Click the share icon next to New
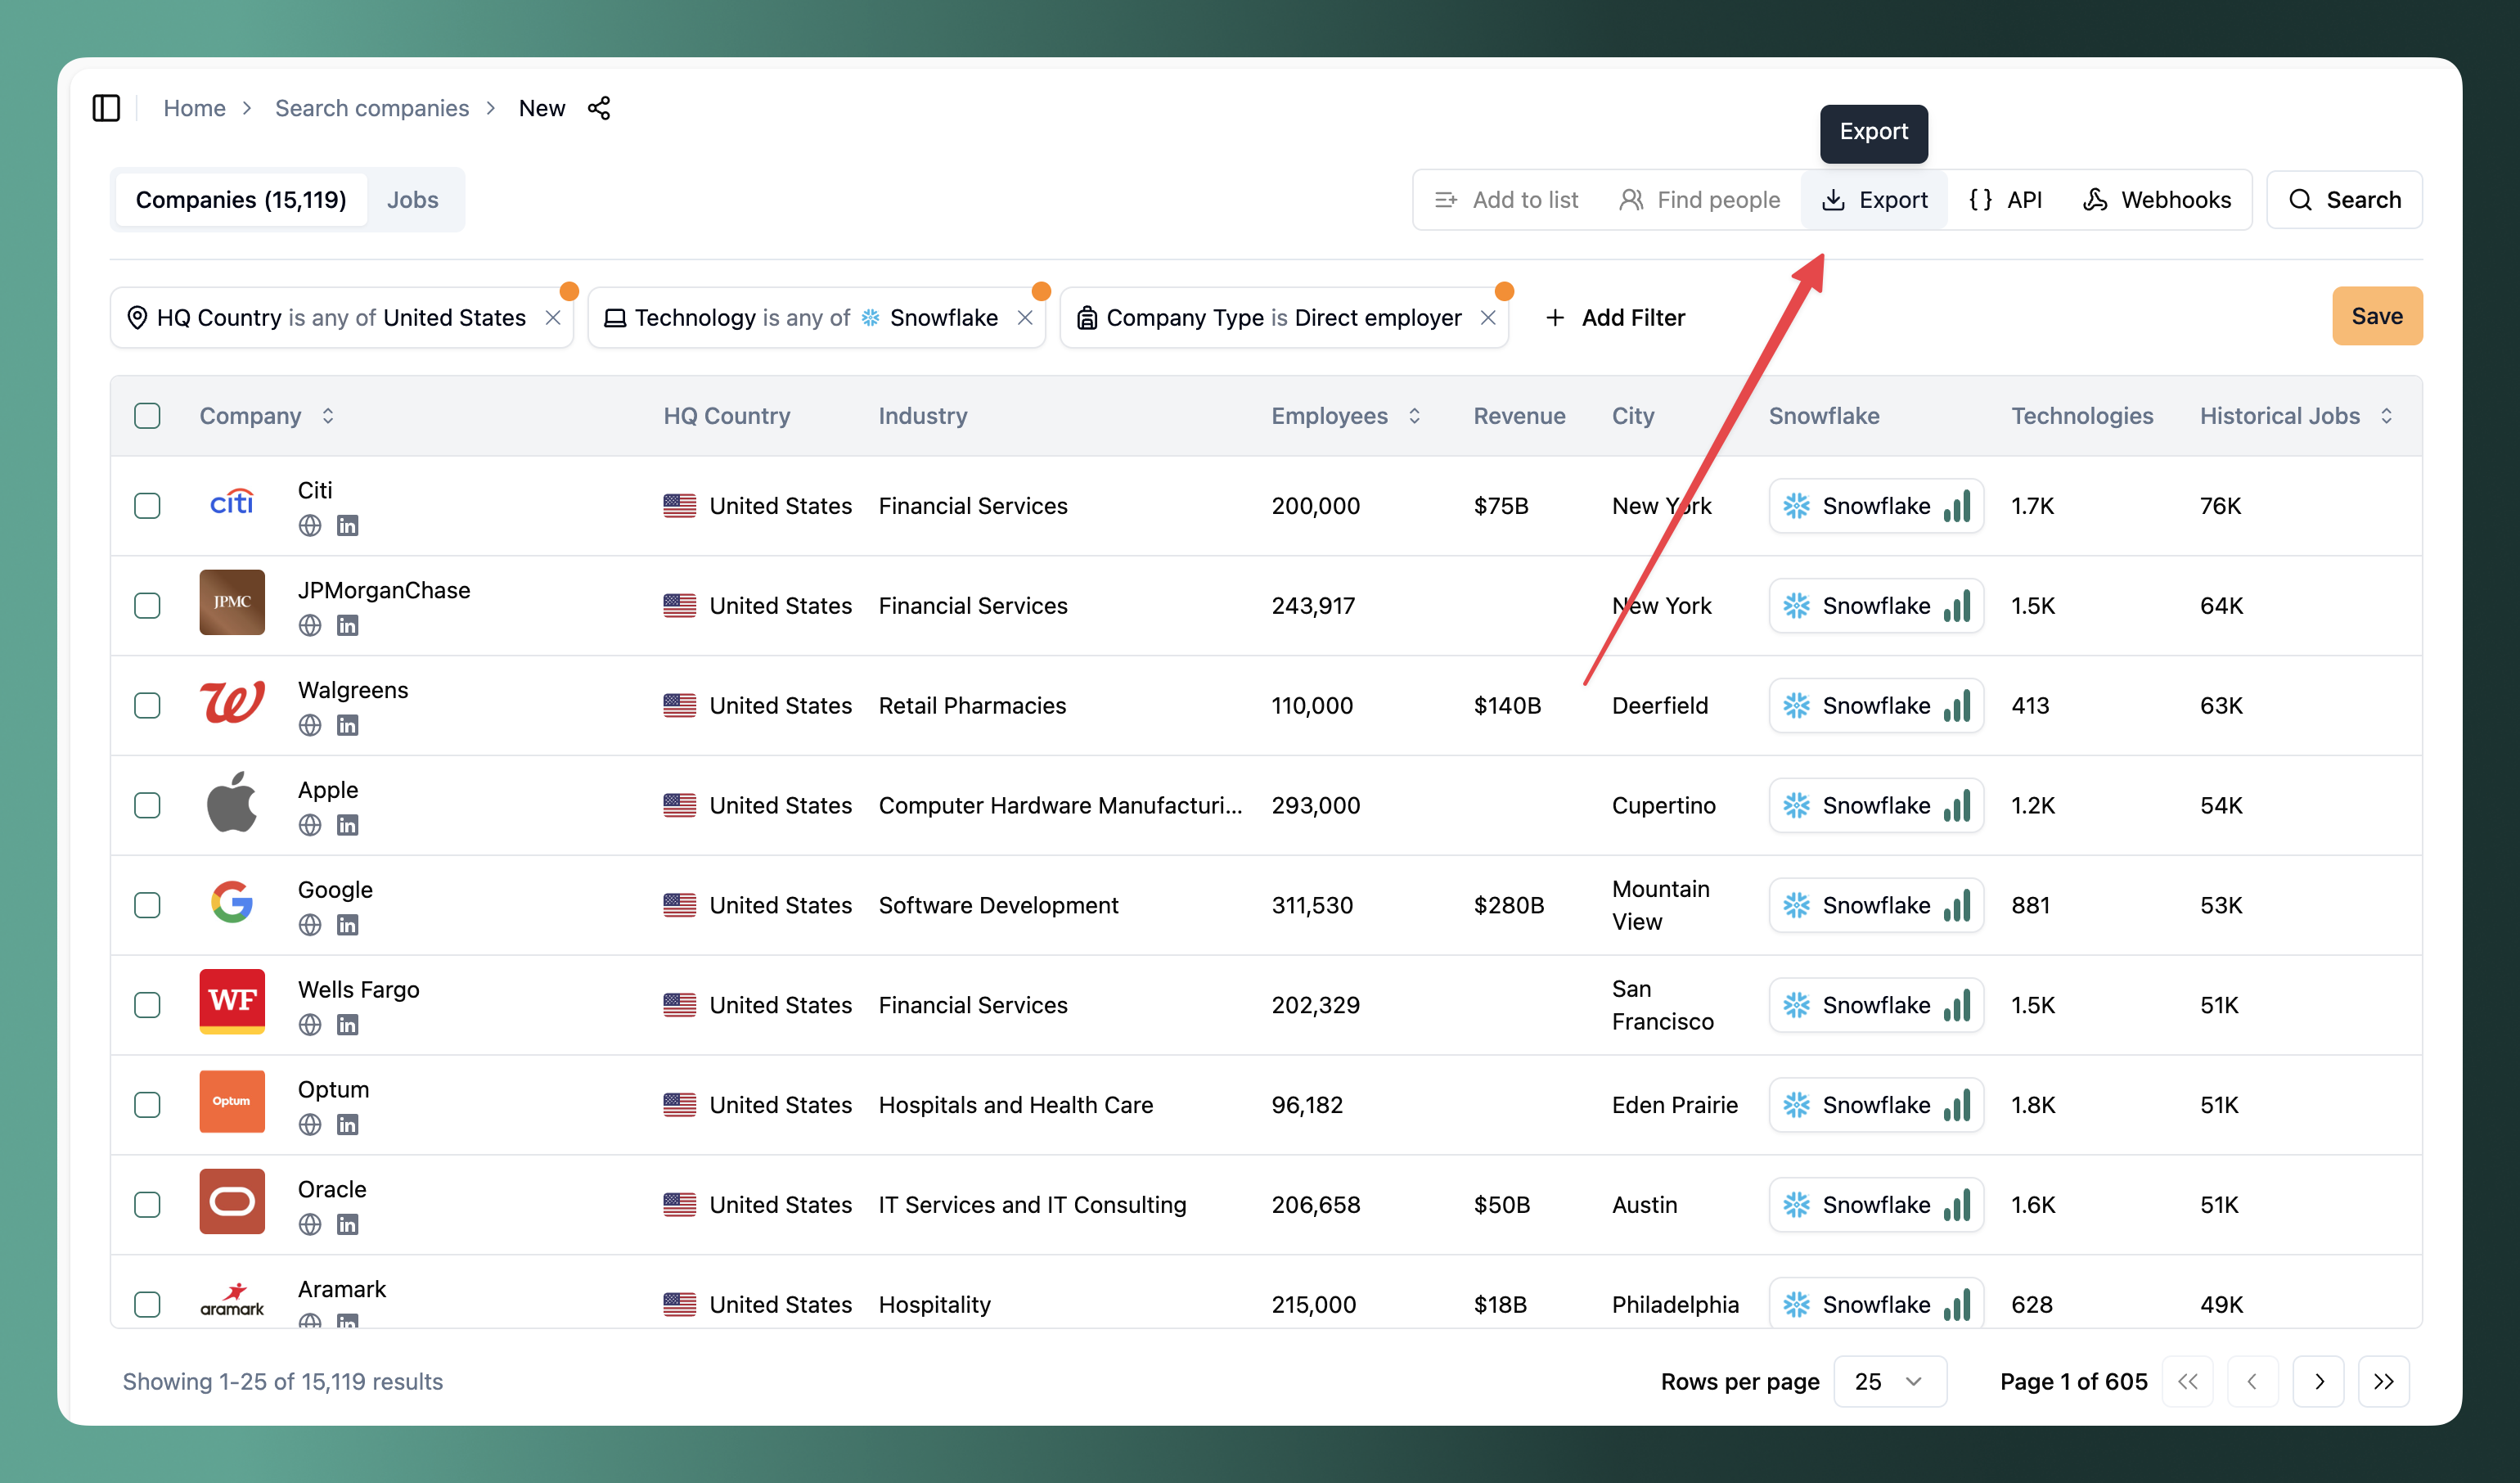 [x=599, y=108]
